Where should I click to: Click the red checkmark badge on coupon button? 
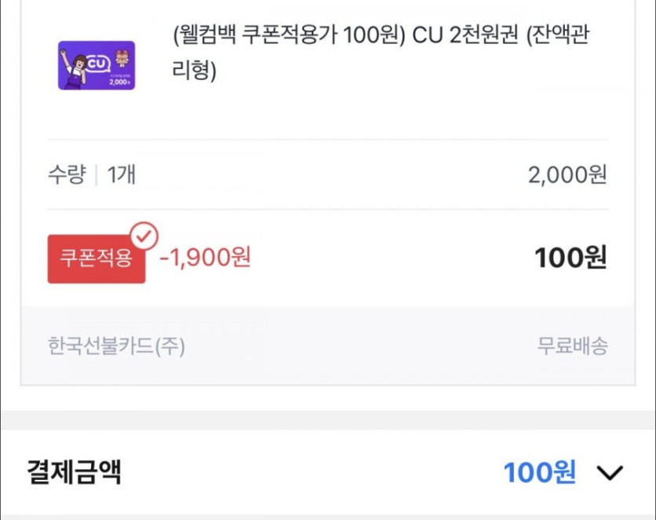pyautogui.click(x=144, y=235)
